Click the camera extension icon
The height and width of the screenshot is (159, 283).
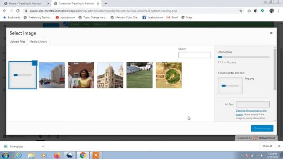pos(249,11)
